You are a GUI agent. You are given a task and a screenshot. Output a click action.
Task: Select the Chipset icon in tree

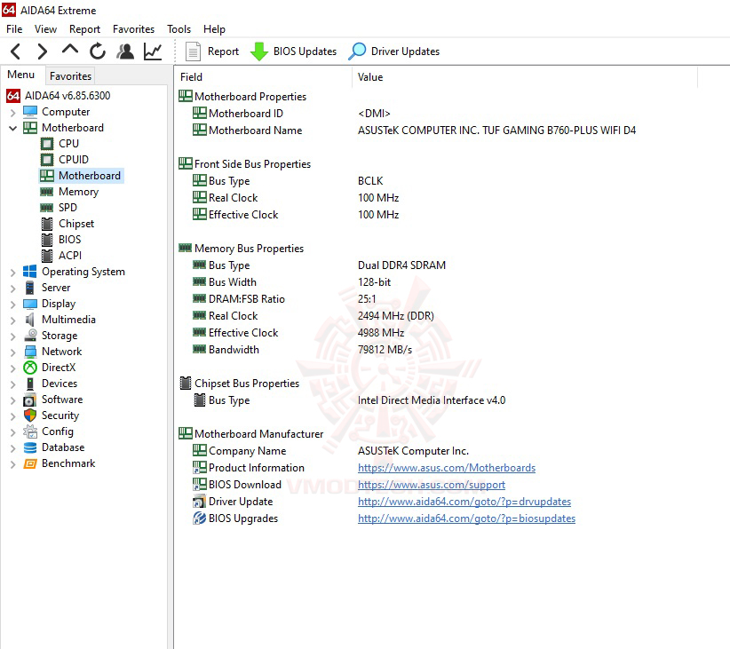pyautogui.click(x=47, y=224)
